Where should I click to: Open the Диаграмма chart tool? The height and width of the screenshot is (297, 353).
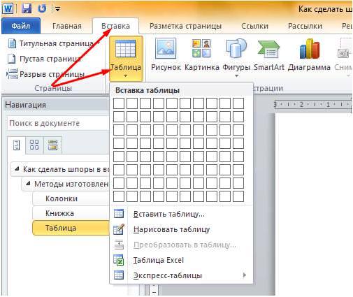(309, 55)
